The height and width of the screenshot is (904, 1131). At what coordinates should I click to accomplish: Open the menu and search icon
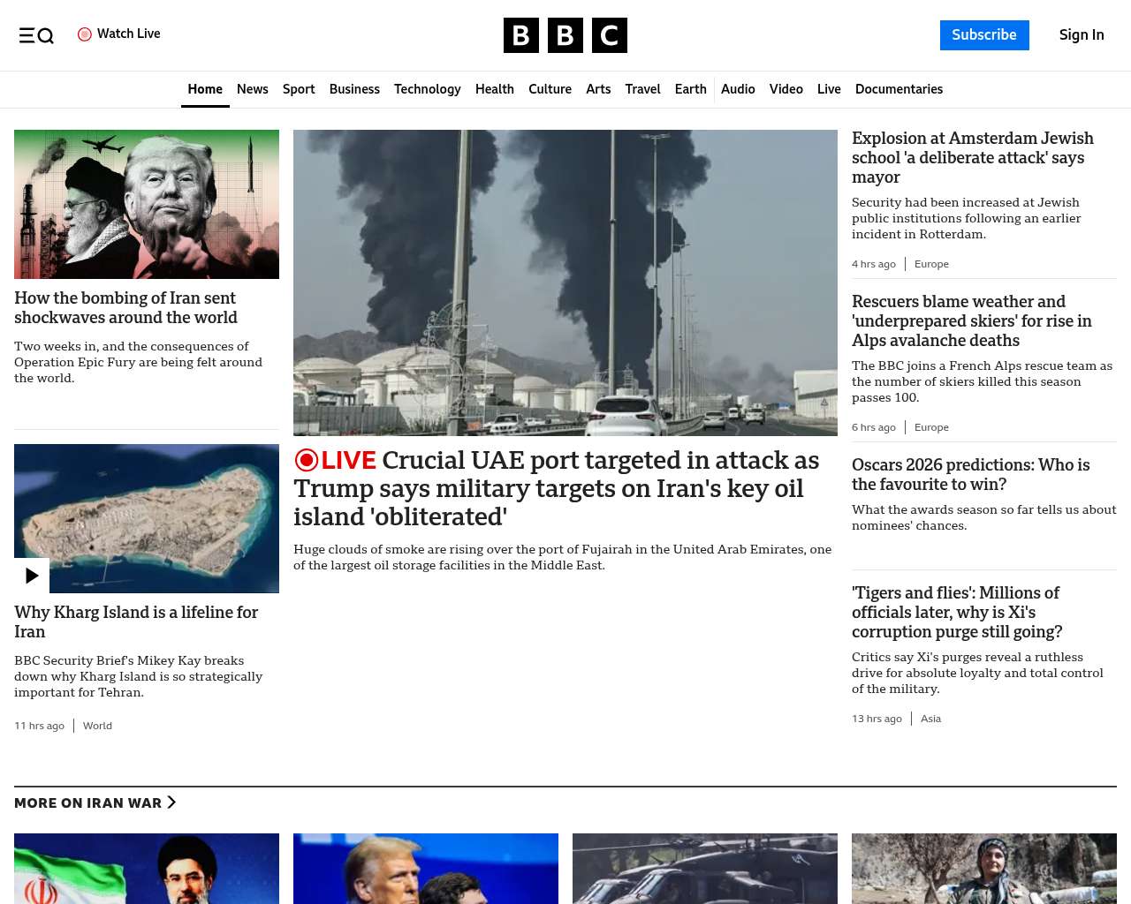(36, 35)
